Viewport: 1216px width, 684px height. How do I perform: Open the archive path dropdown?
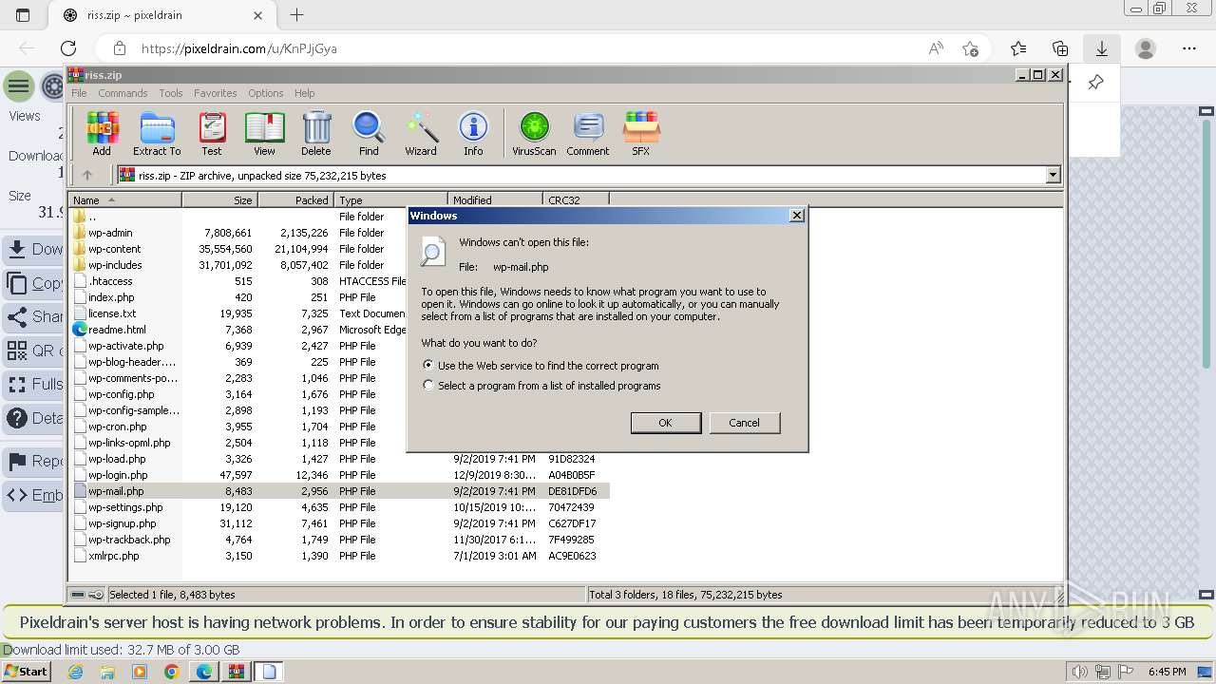tap(1053, 175)
